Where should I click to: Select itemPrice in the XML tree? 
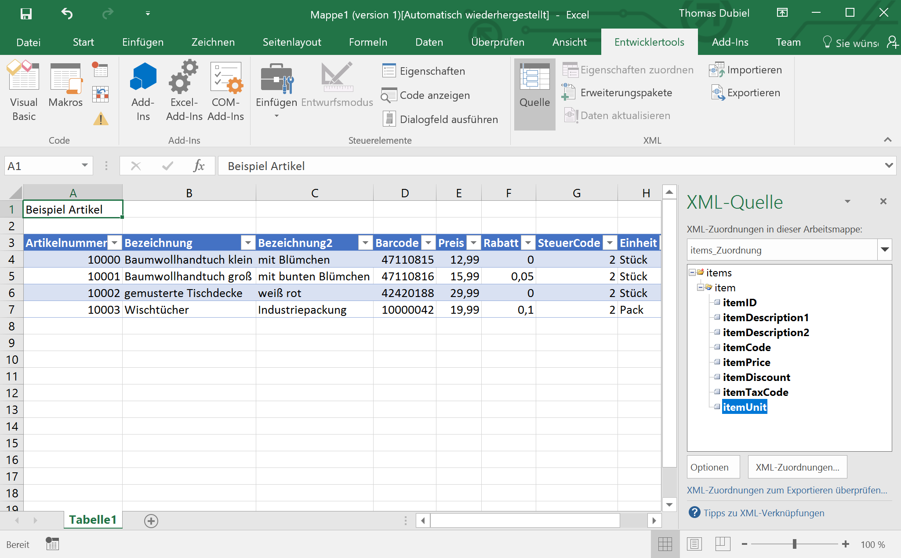746,362
